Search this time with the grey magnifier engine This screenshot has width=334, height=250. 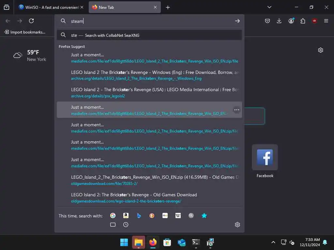point(191,215)
